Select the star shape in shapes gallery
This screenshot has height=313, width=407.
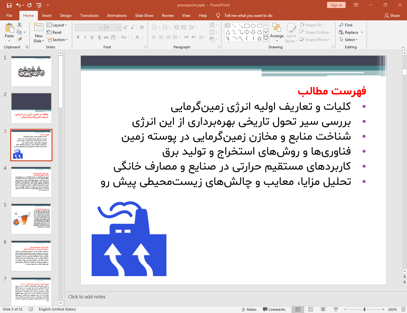point(260,38)
